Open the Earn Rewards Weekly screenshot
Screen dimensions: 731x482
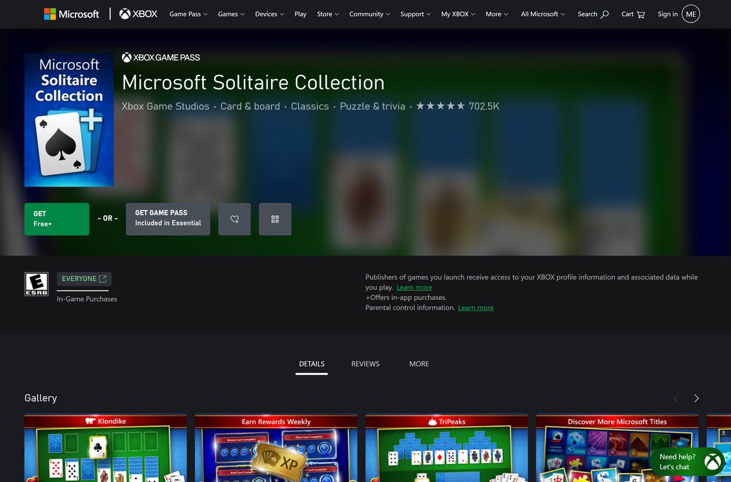click(276, 448)
